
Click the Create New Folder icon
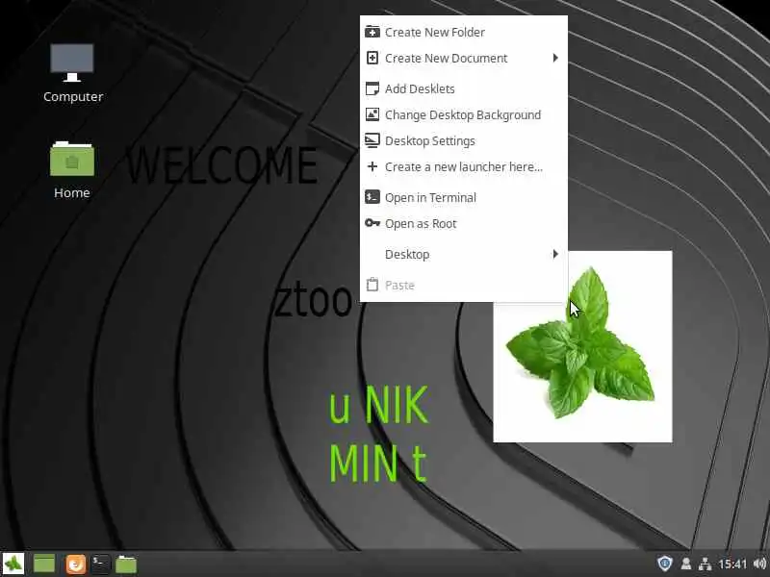pyautogui.click(x=372, y=32)
